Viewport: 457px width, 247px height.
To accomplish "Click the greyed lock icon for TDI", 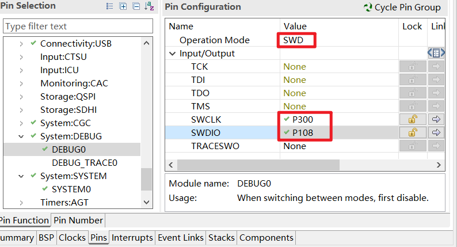I will (413, 79).
